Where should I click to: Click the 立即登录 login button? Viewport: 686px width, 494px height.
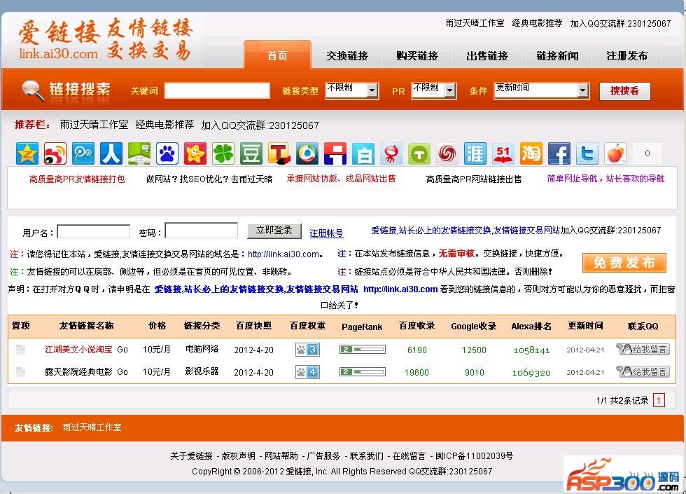[x=274, y=231]
